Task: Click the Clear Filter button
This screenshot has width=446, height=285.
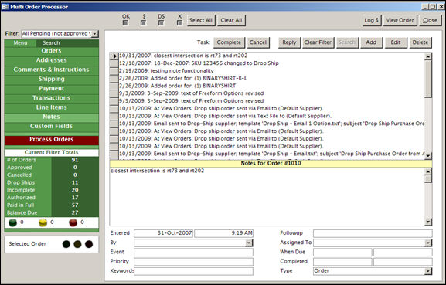Action: 318,42
